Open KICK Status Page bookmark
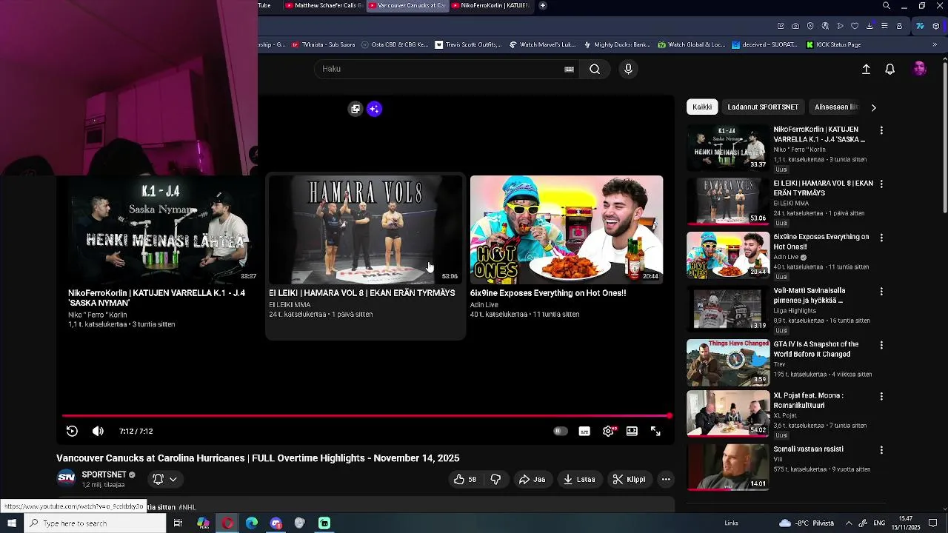 [833, 44]
